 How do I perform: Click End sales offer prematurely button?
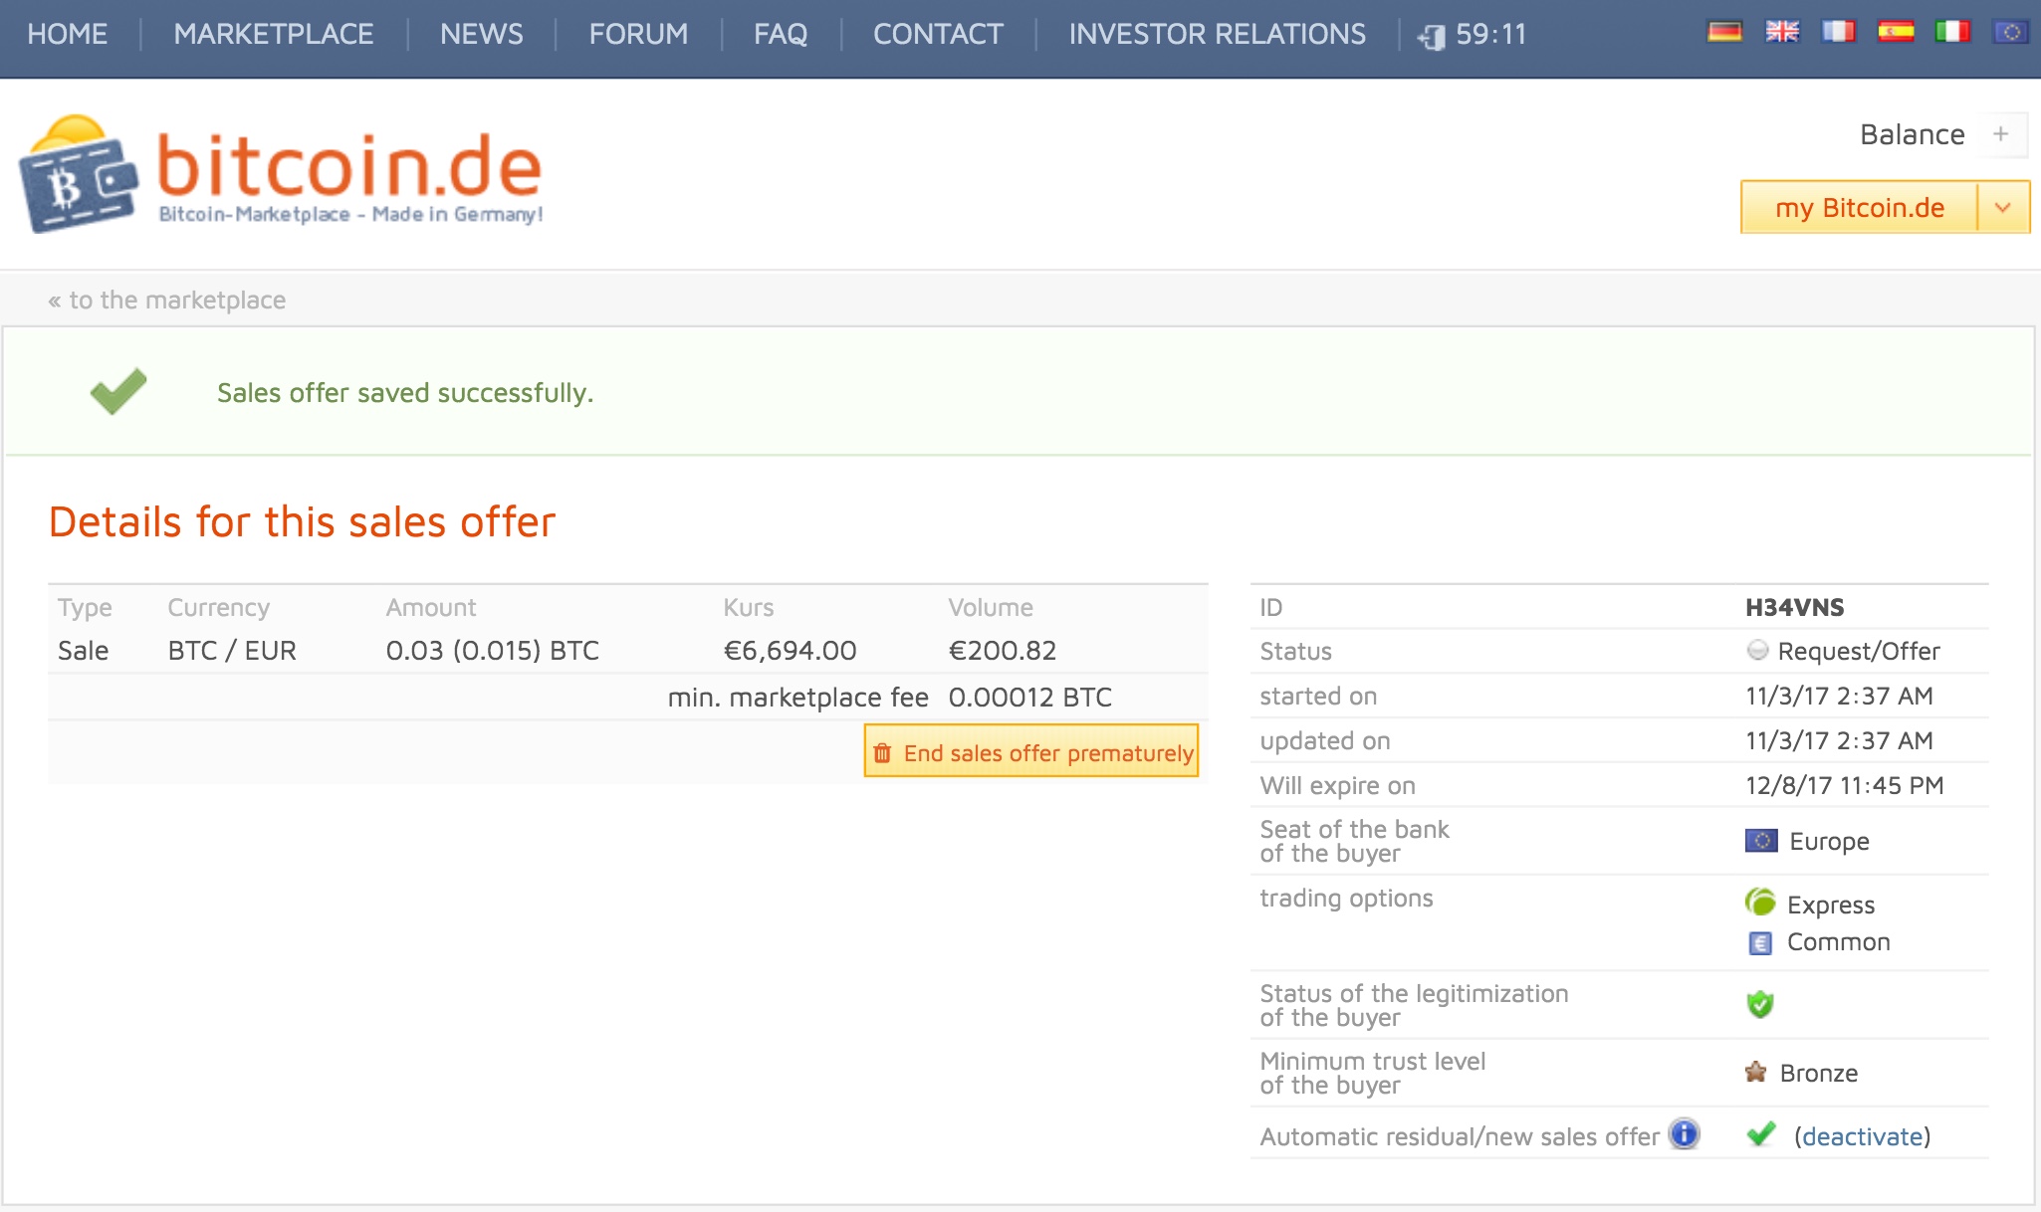click(x=1033, y=751)
